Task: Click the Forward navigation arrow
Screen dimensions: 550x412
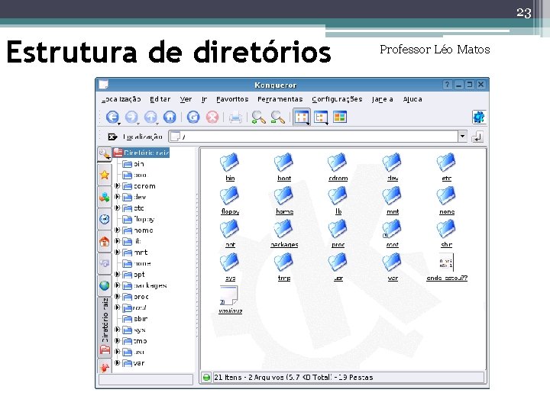Action: pos(131,117)
